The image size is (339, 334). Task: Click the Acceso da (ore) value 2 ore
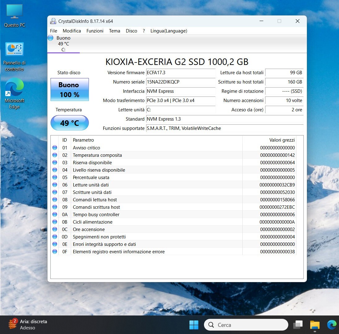pyautogui.click(x=284, y=110)
